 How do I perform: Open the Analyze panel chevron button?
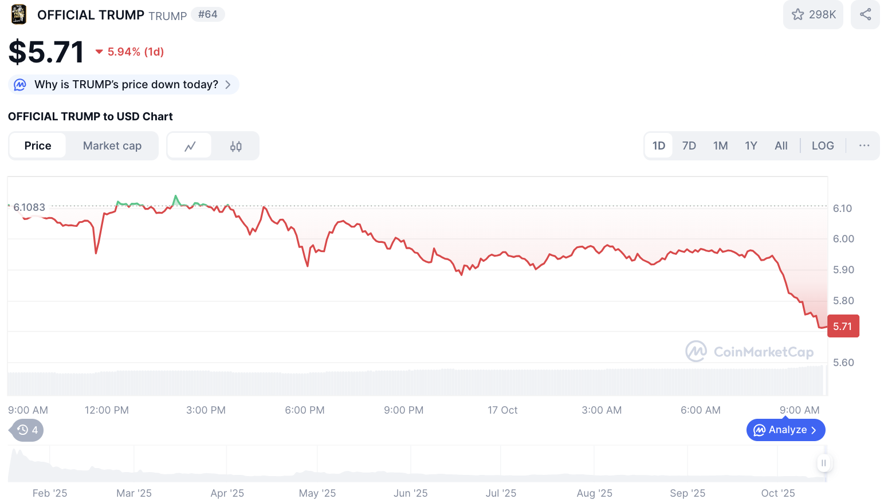[x=785, y=430]
